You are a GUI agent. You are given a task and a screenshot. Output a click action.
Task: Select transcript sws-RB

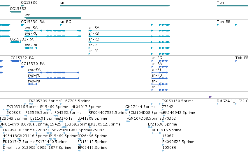click(31, 48)
